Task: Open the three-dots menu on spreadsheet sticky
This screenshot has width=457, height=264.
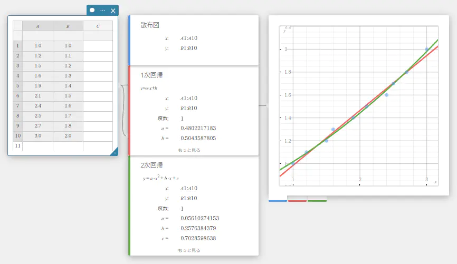Action: [x=102, y=10]
